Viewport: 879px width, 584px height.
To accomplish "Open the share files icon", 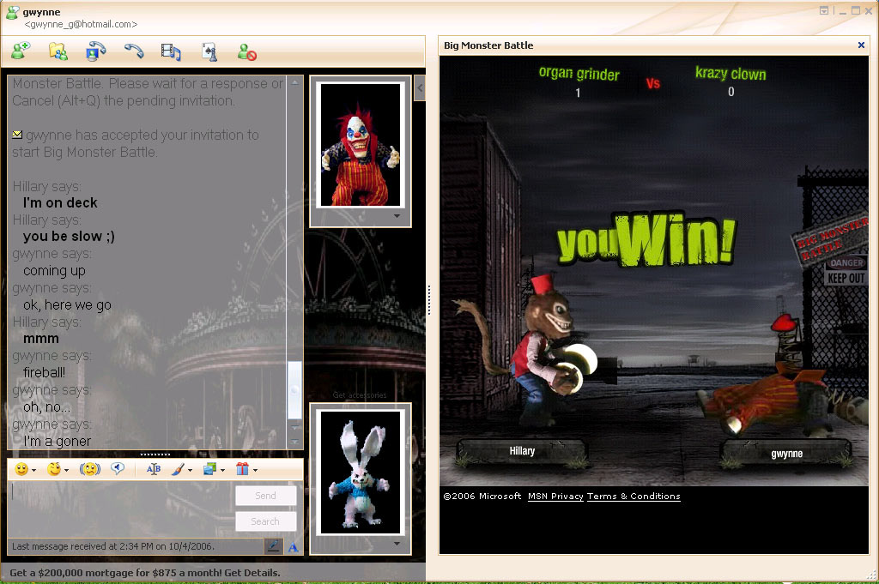I will point(58,51).
